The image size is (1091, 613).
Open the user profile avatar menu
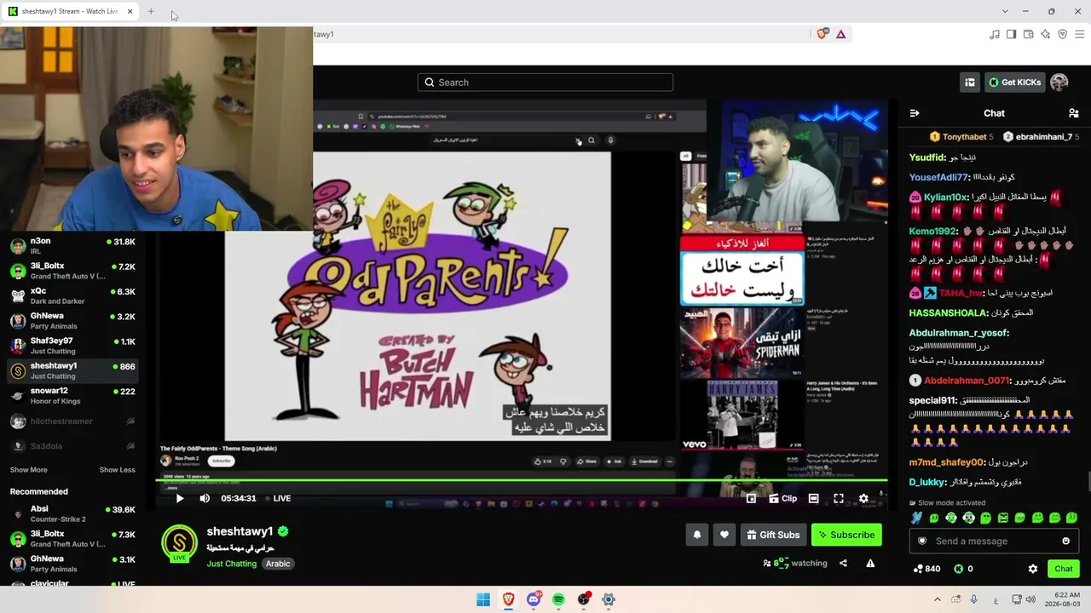point(1059,83)
